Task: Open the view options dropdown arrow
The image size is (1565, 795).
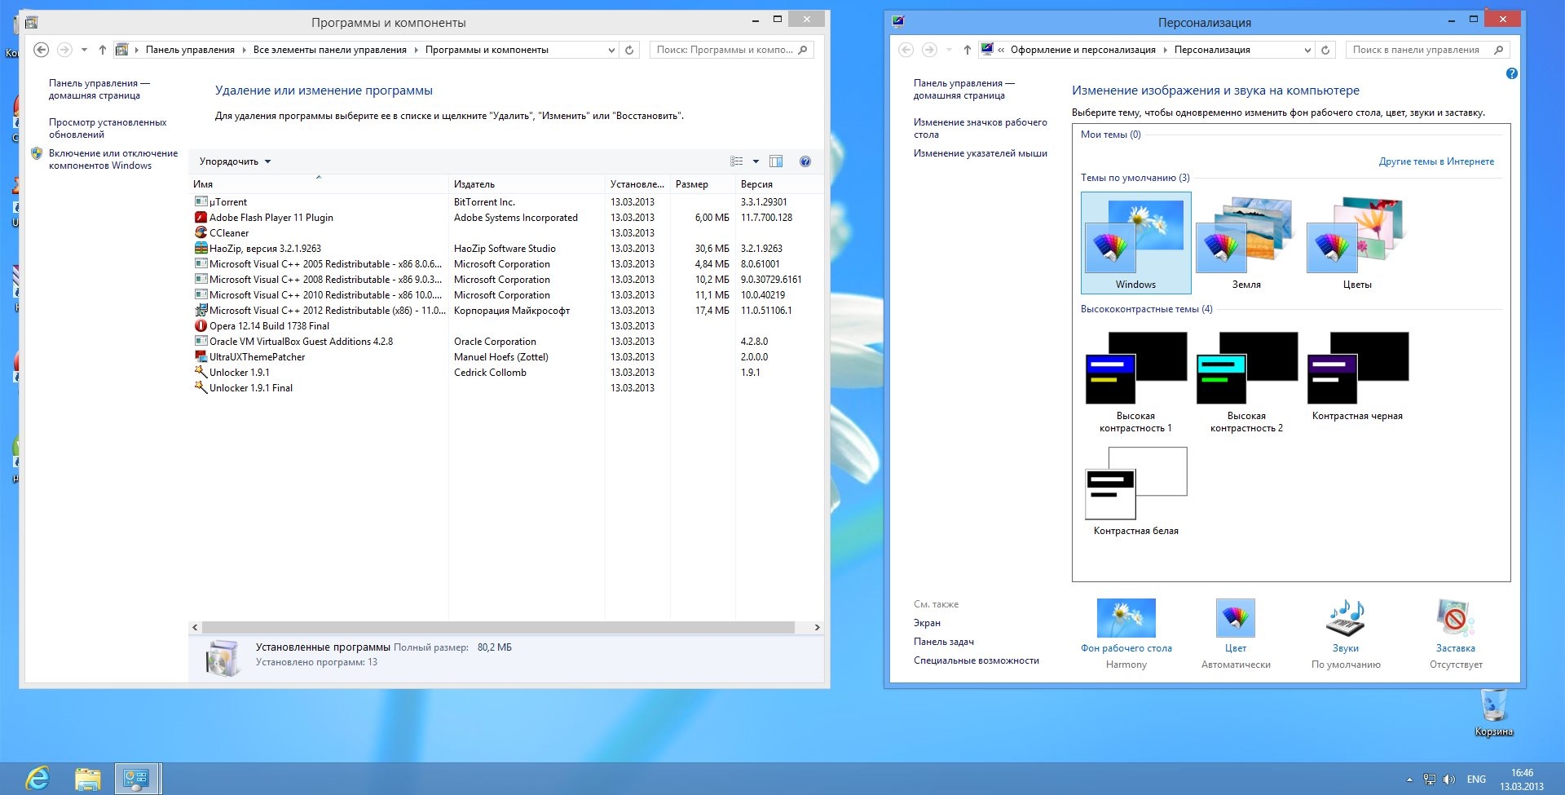Action: [756, 161]
